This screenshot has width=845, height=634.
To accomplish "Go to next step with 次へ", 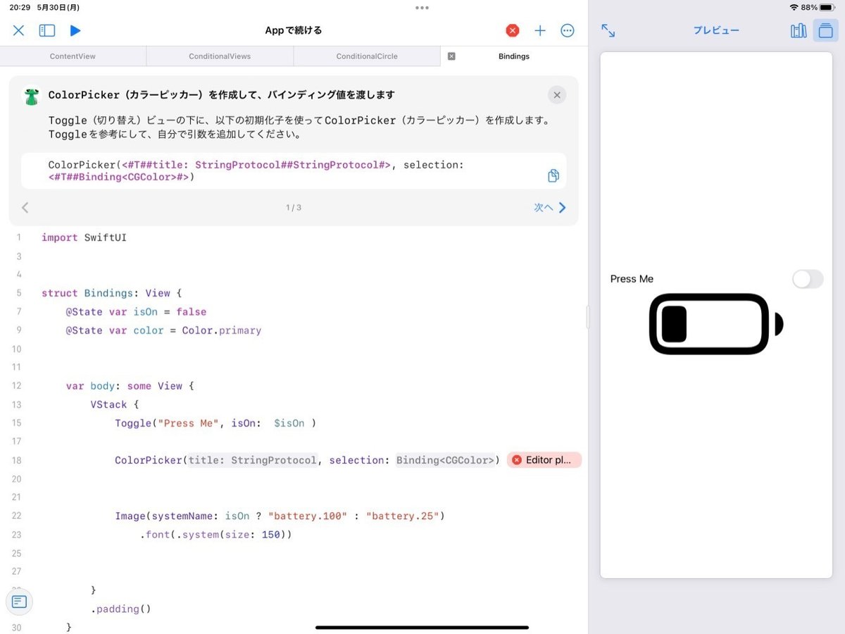I will tap(550, 208).
